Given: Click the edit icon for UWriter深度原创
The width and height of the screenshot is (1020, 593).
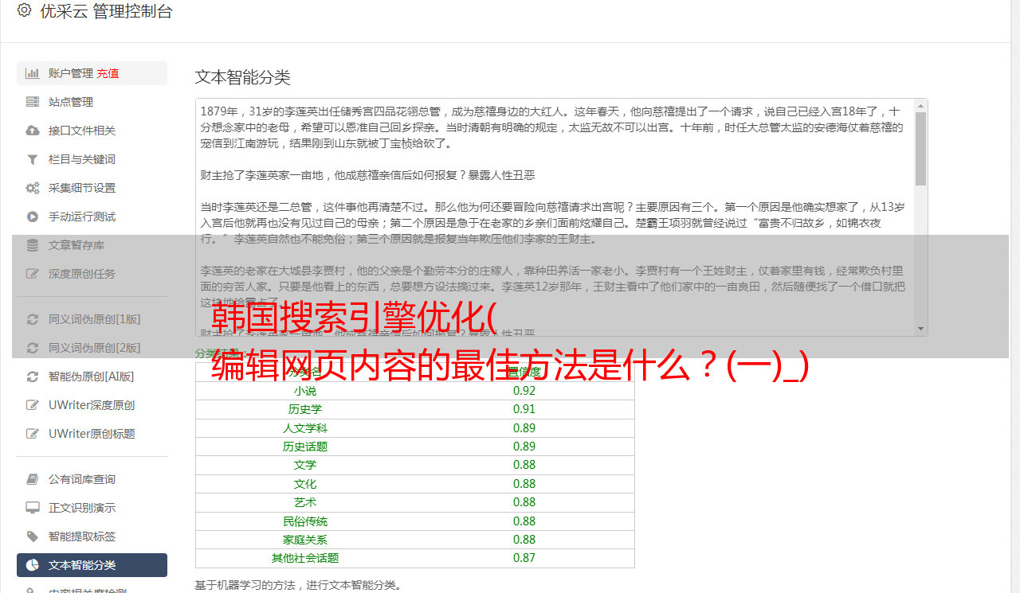Looking at the screenshot, I should click(33, 405).
